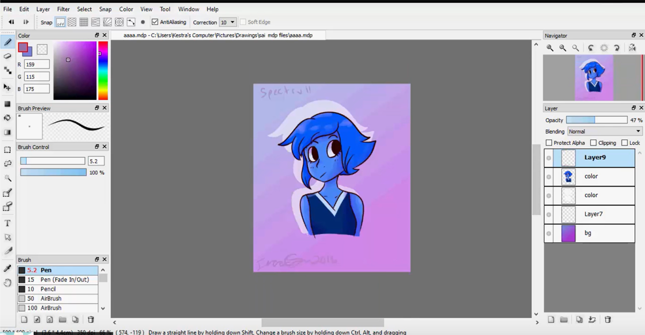Open the View menu
645x335 pixels.
(146, 9)
